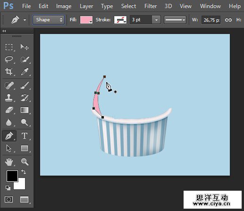Select the Zoom tool
244x211 pixels.
click(x=25, y=162)
